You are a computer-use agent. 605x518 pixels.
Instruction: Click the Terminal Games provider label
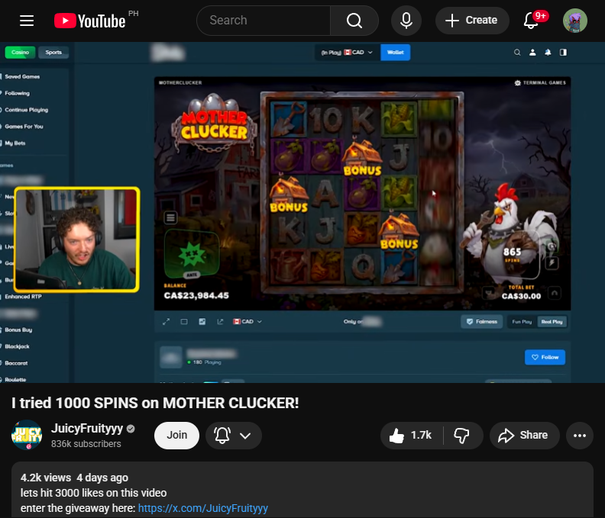tap(540, 83)
